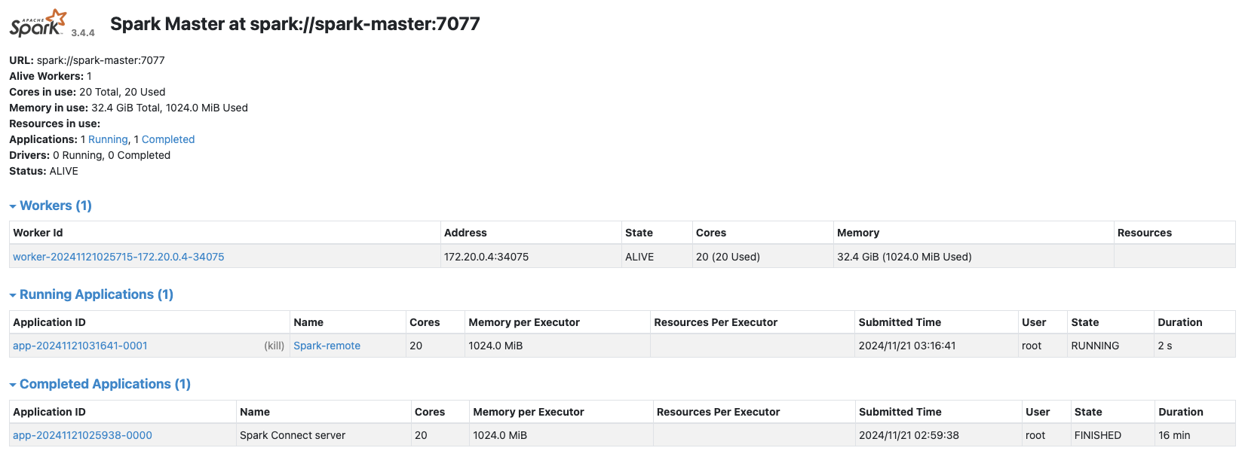Click the Workers table Memory header
1245x454 pixels.
[858, 233]
